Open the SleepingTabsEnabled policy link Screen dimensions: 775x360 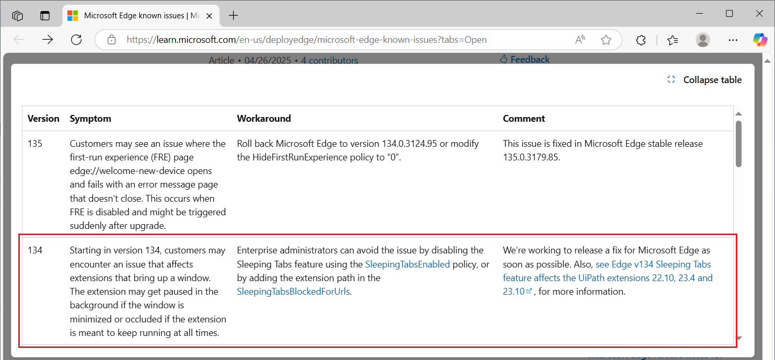point(408,264)
